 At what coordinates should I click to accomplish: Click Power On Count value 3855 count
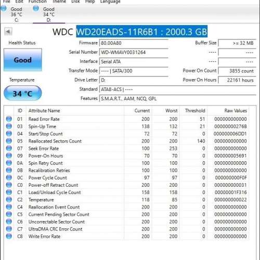237,71
